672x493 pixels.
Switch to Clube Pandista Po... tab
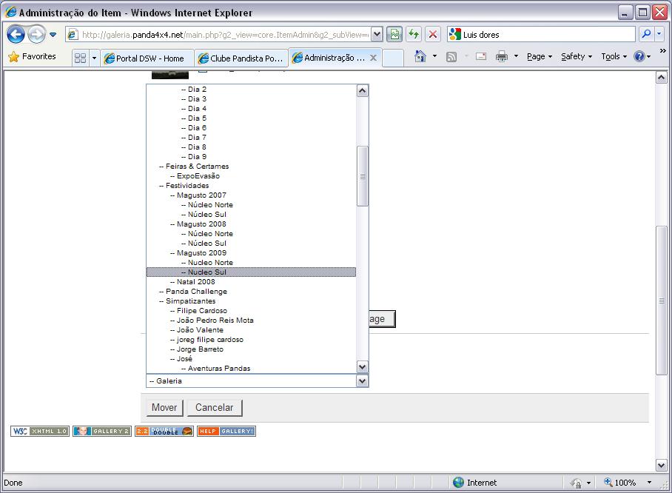241,58
